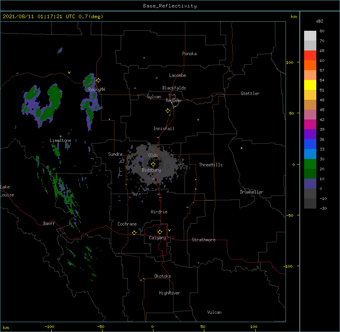
Task: Click the Sundre town label
Action: point(115,154)
